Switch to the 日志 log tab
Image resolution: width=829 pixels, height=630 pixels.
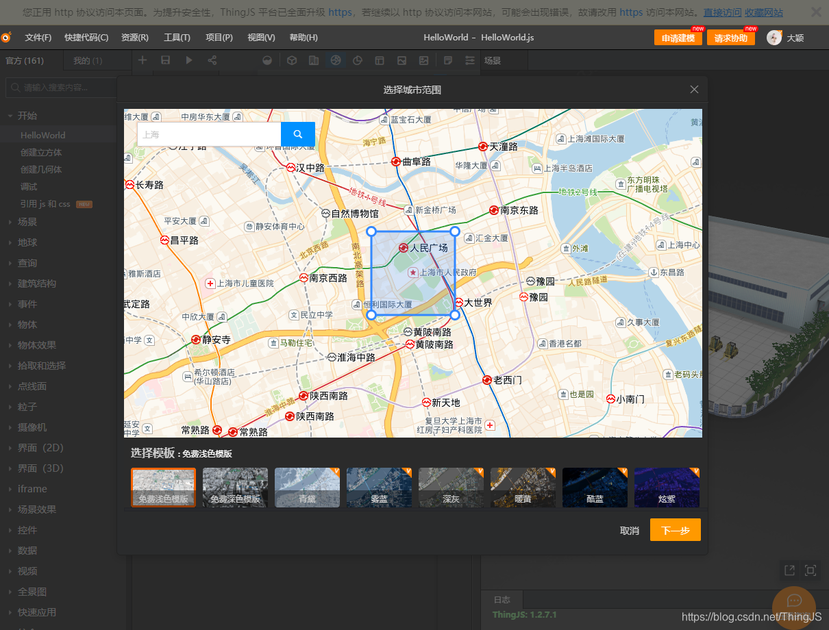click(502, 599)
